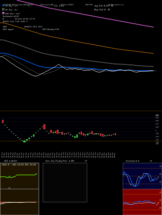Select the '50 Day = 2.1' label

tap(11, 9)
